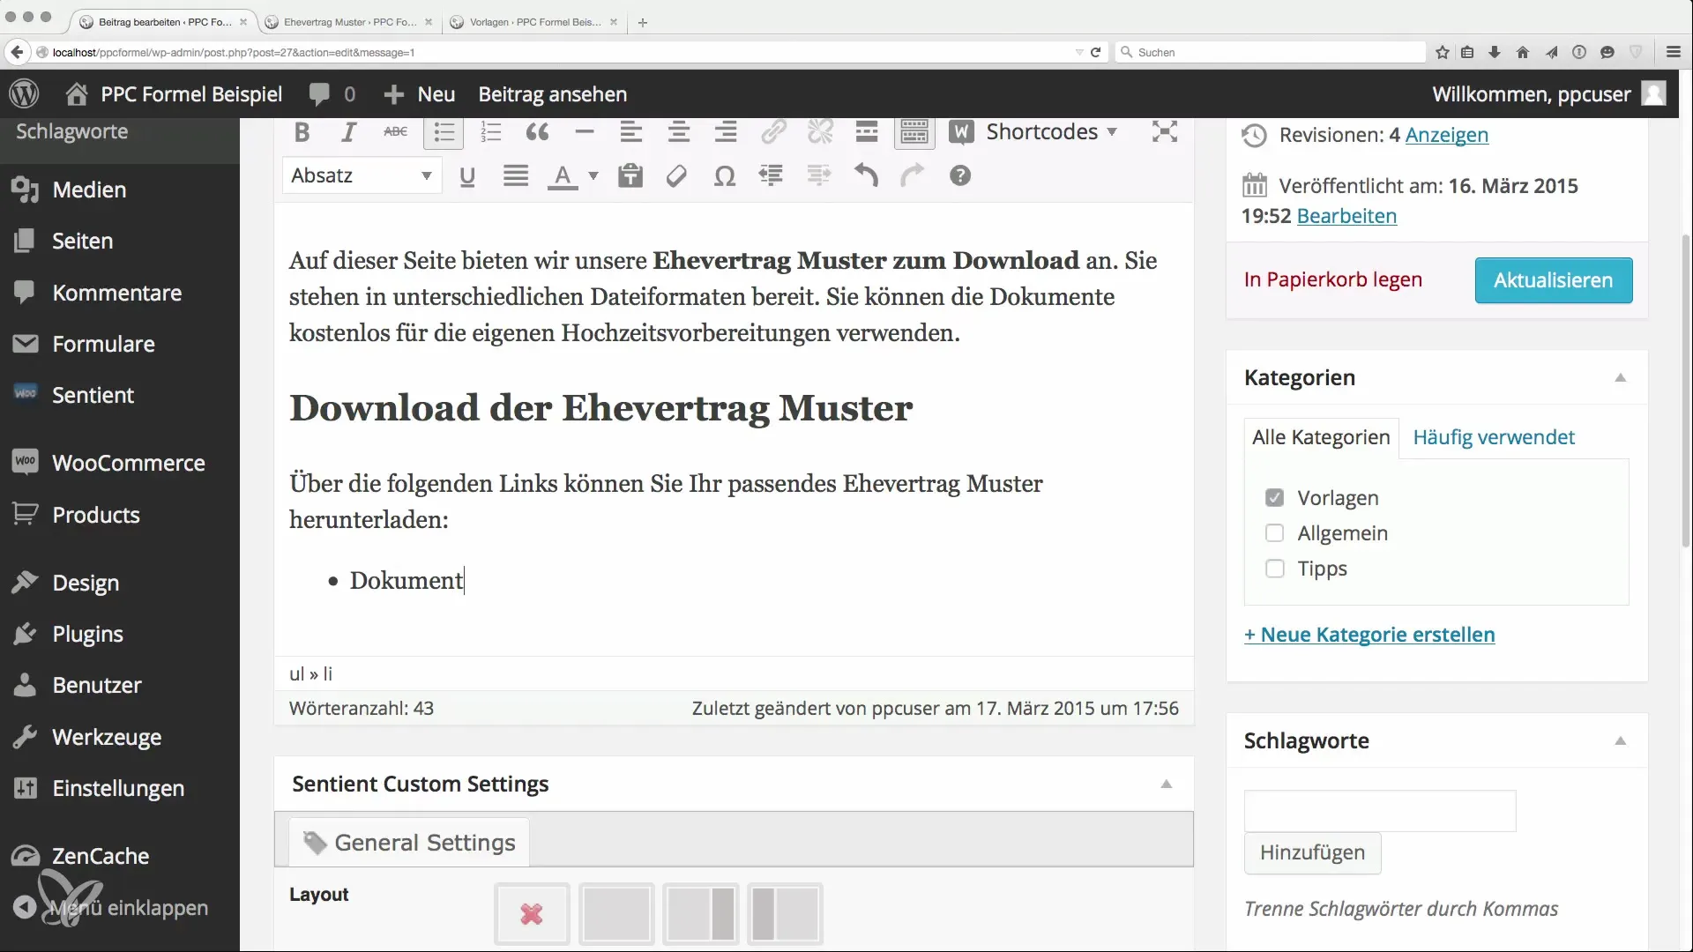Insert the Read More tag
Screen dimensions: 1693x952
[x=867, y=132]
